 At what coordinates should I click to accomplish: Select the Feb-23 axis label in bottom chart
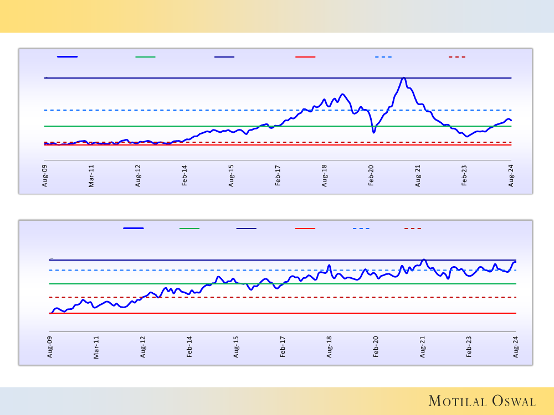[x=469, y=346]
